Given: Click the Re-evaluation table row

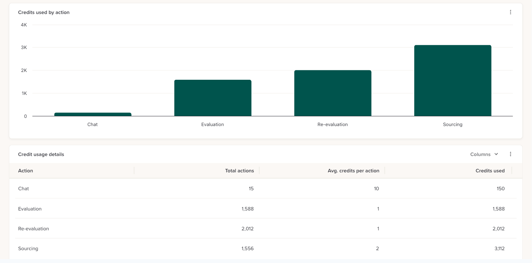Looking at the screenshot, I should tap(266, 229).
